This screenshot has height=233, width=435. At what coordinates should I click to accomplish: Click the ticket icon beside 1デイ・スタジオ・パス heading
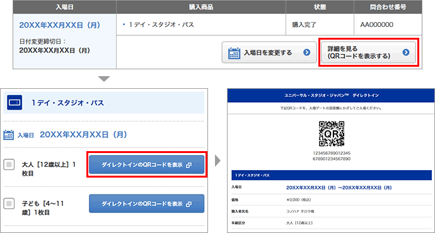coord(14,103)
